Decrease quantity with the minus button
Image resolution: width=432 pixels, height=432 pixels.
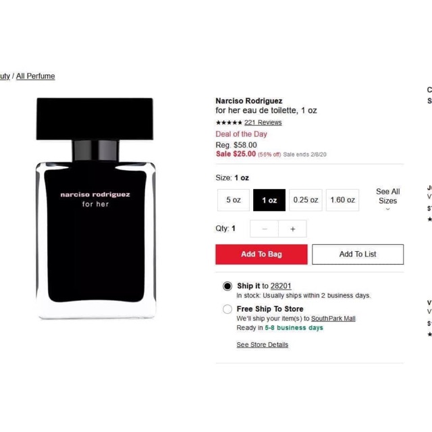tap(265, 229)
